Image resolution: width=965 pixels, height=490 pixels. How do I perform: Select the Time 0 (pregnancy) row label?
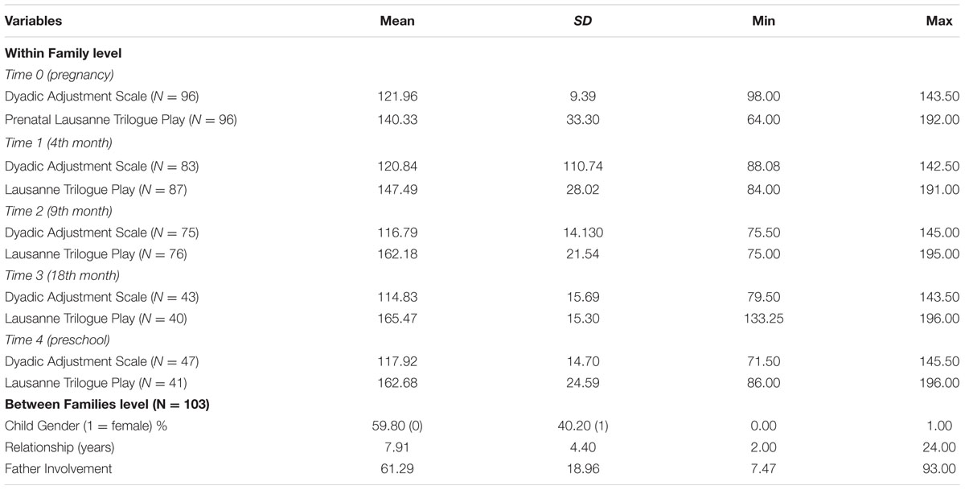coord(60,75)
